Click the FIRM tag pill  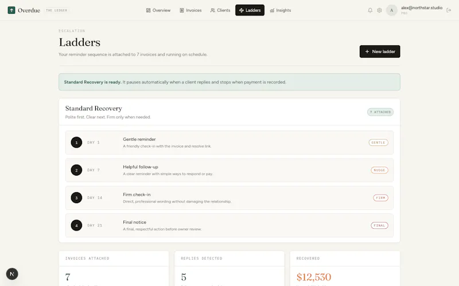pos(380,198)
